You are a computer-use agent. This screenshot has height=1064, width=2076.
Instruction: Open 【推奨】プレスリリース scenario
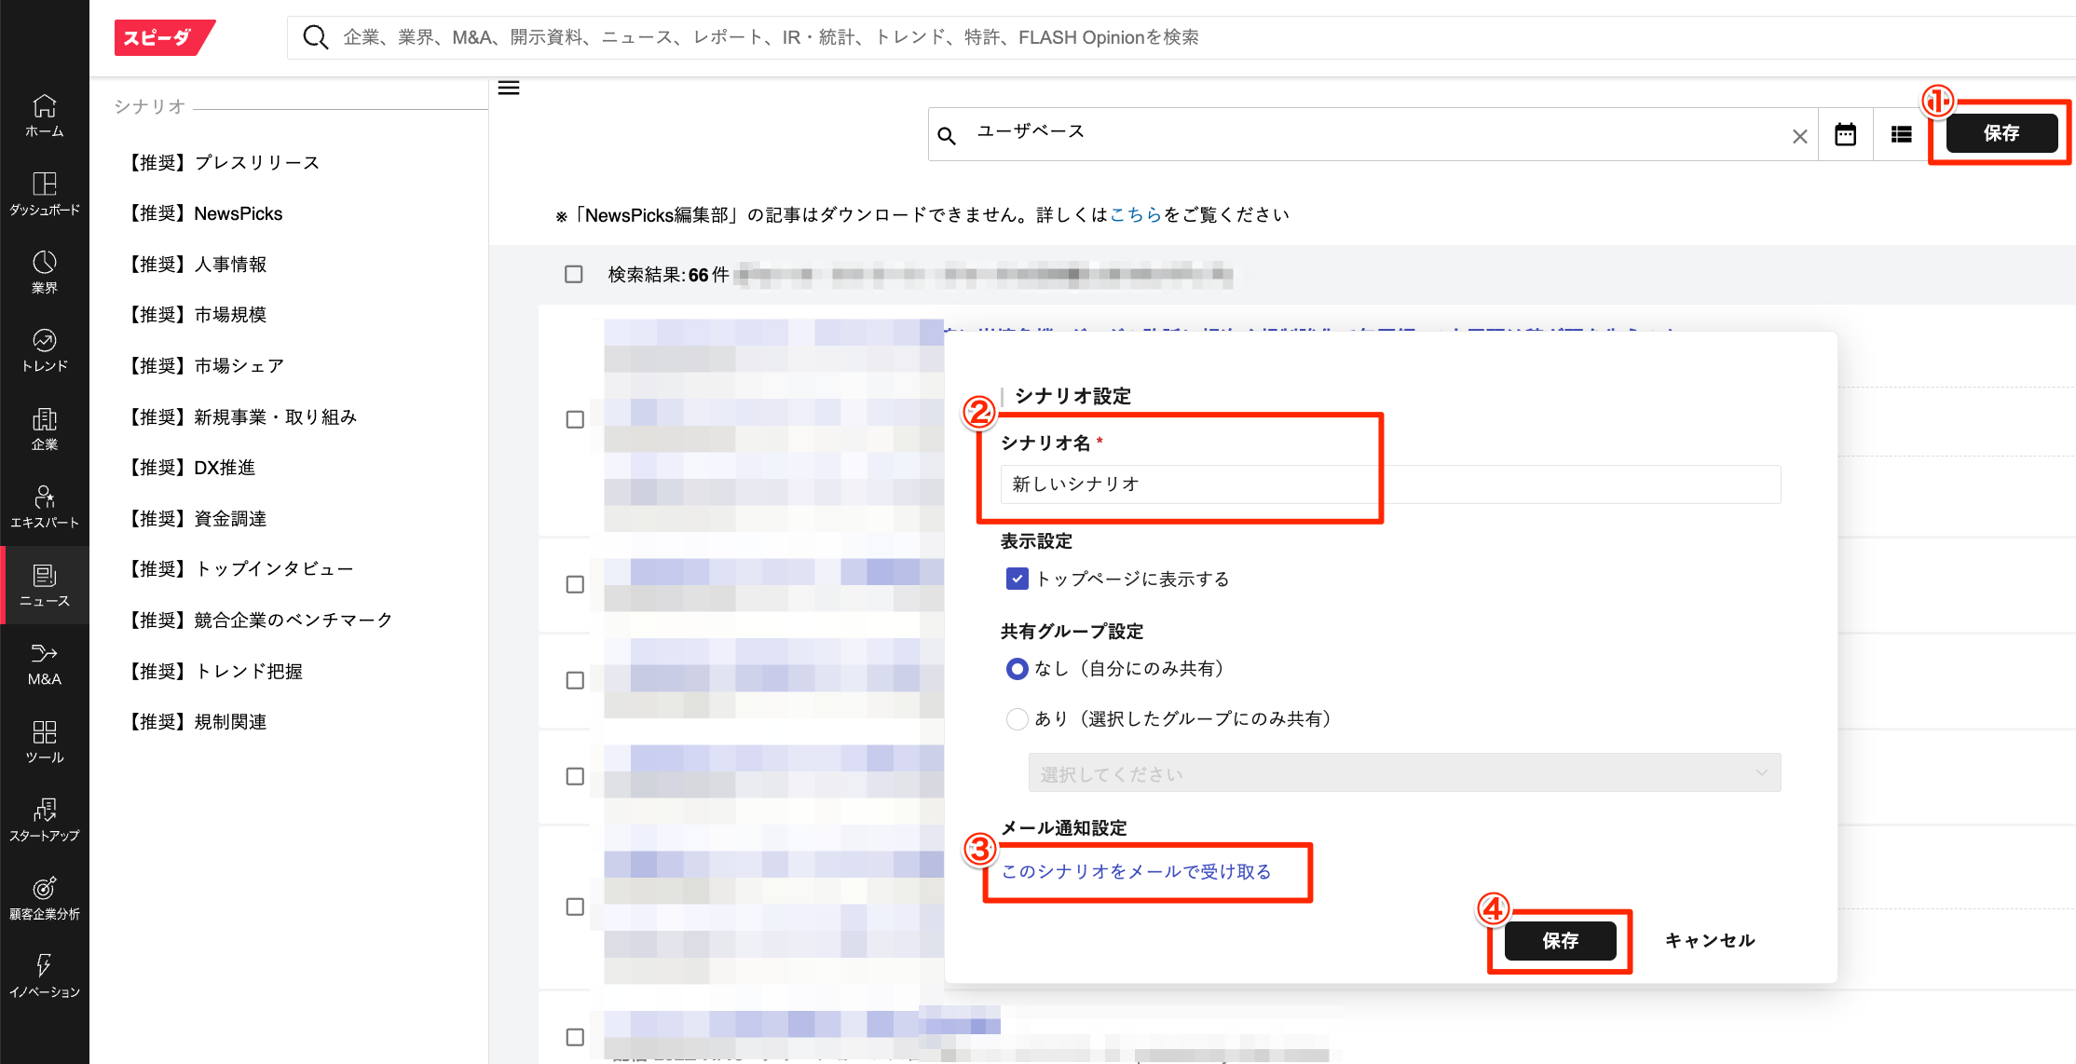pos(224,163)
